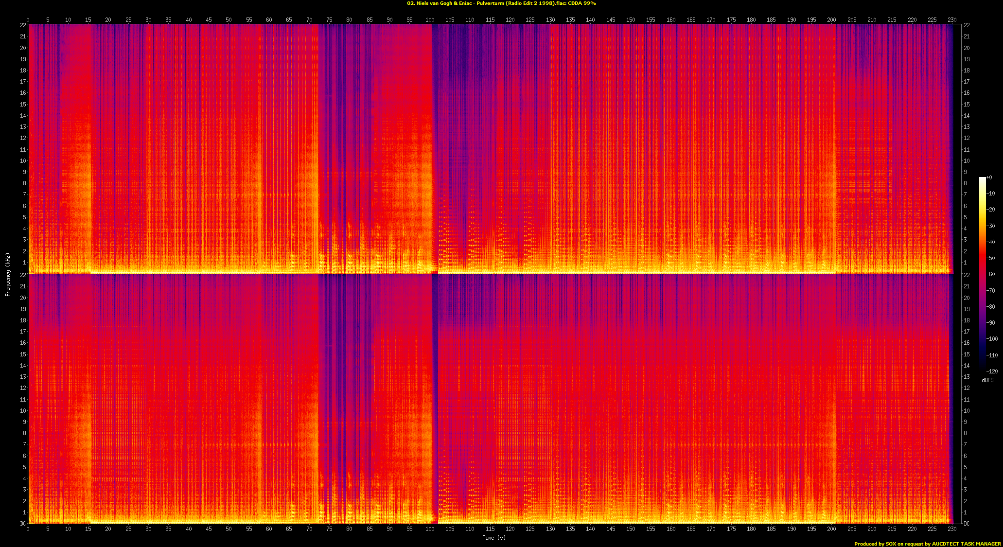Click the +0 value atop the dBFS scale
Image resolution: width=1003 pixels, height=547 pixels.
click(989, 177)
